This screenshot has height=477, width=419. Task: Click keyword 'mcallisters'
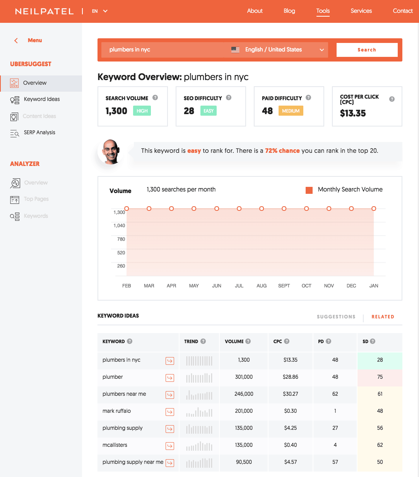pyautogui.click(x=115, y=445)
